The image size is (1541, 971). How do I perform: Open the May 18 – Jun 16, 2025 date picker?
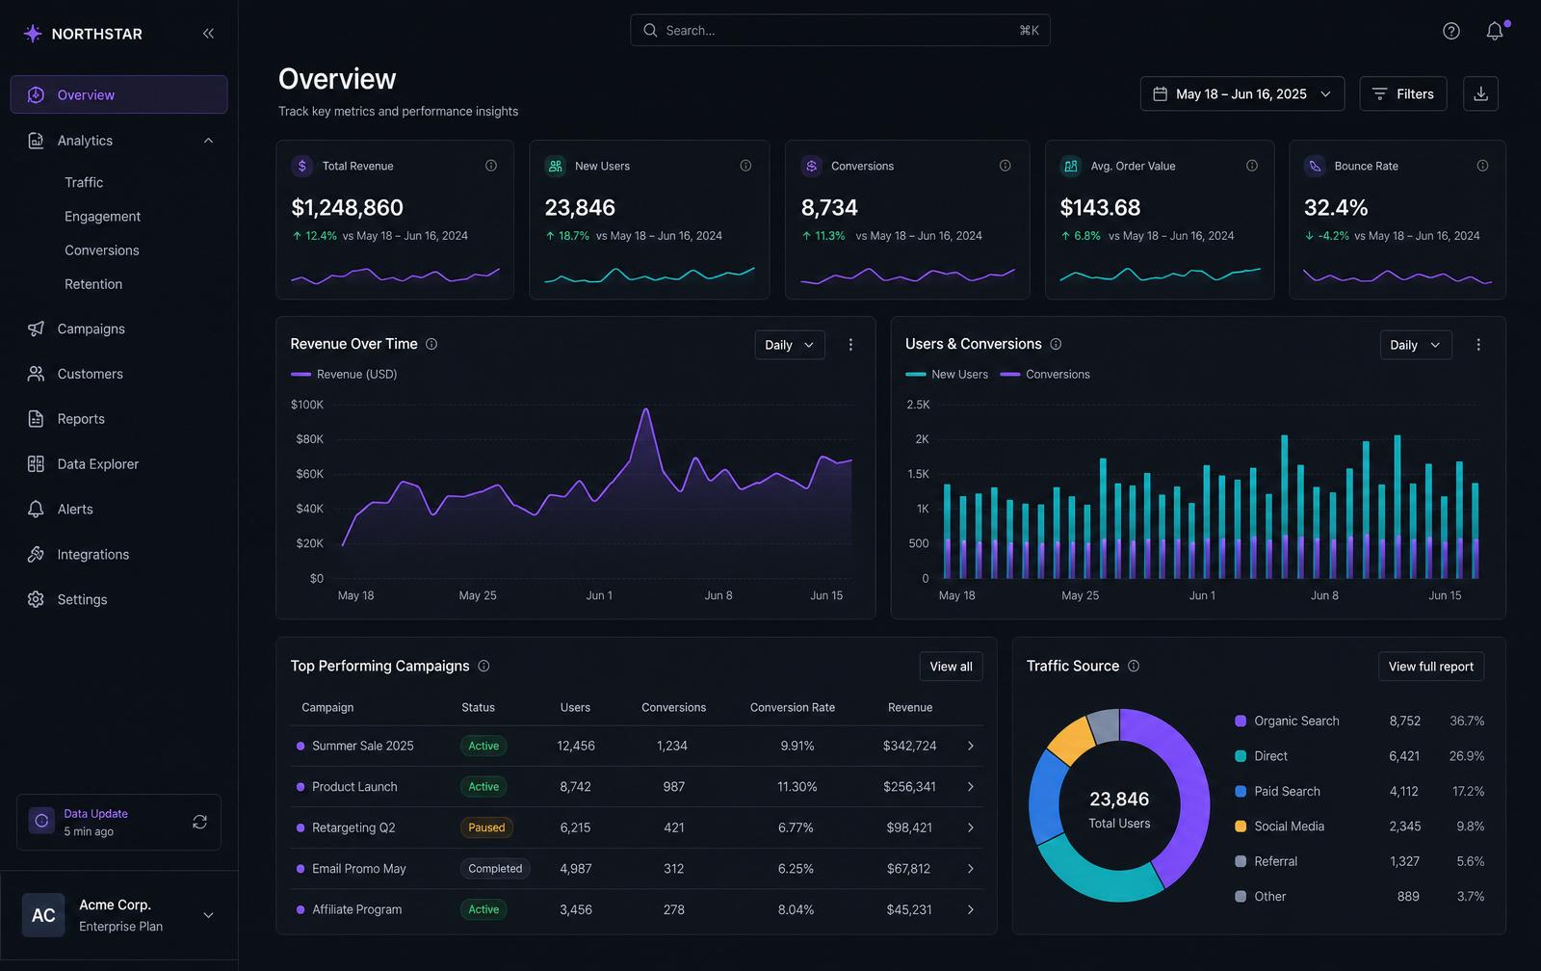tap(1242, 93)
